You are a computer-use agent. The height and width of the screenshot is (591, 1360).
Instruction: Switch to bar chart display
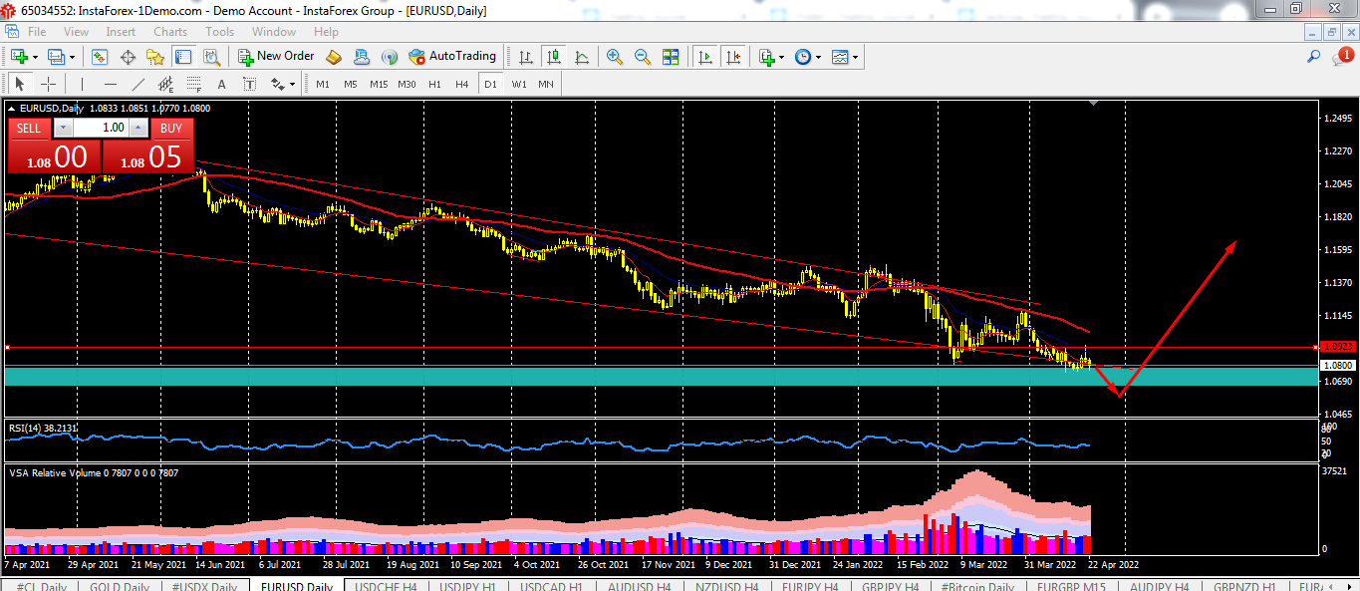[525, 57]
